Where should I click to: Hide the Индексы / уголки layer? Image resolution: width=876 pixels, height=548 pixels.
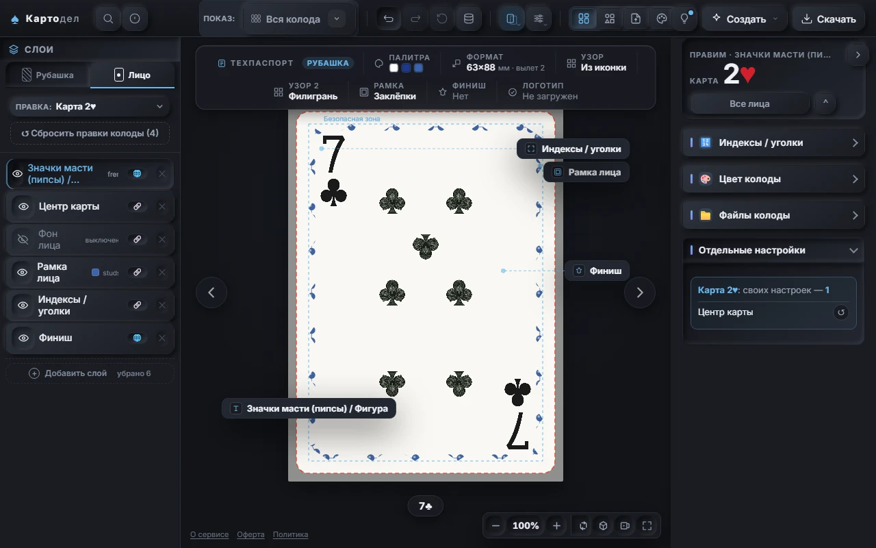[x=23, y=305]
